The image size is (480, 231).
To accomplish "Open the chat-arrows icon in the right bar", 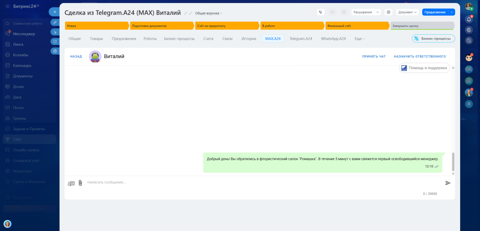I will pos(469,41).
